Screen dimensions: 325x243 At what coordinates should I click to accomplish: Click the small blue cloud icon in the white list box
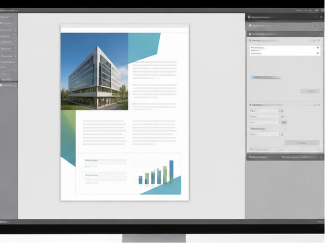318,48
